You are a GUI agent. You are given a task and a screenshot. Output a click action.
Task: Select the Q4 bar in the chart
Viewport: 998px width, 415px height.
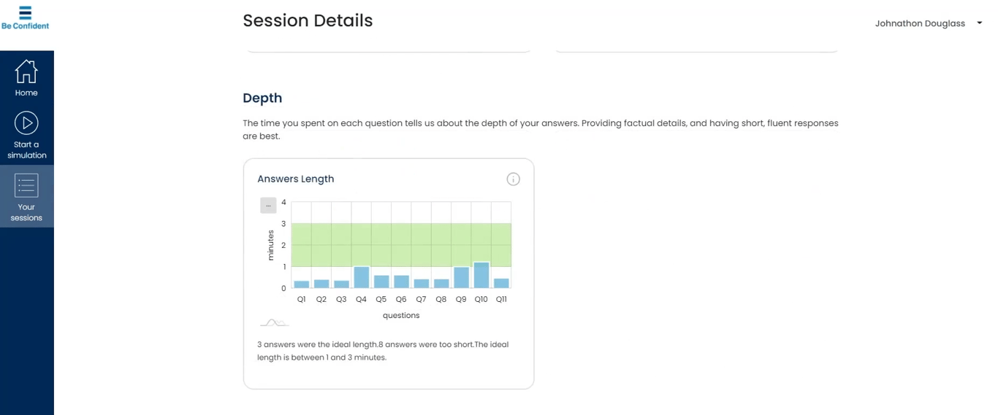361,277
